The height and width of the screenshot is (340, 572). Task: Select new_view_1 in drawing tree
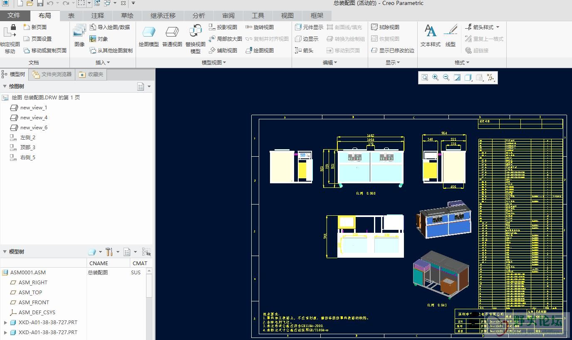coord(34,108)
